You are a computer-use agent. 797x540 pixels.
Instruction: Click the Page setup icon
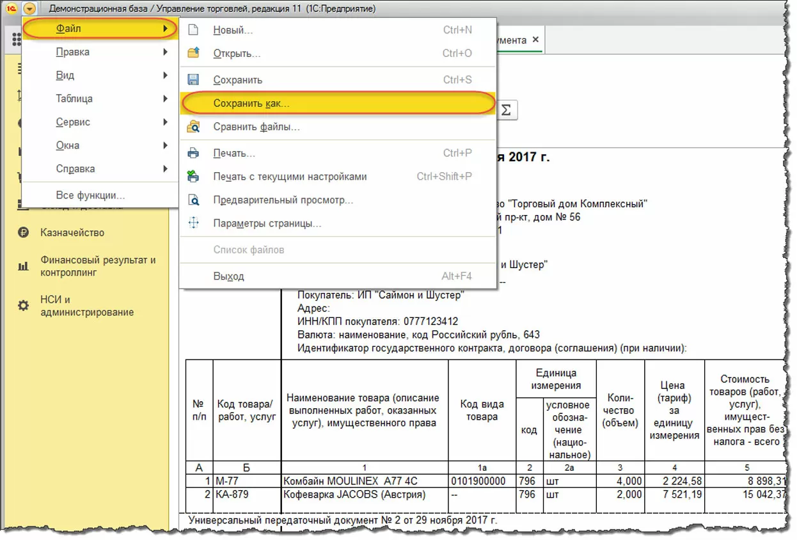193,223
